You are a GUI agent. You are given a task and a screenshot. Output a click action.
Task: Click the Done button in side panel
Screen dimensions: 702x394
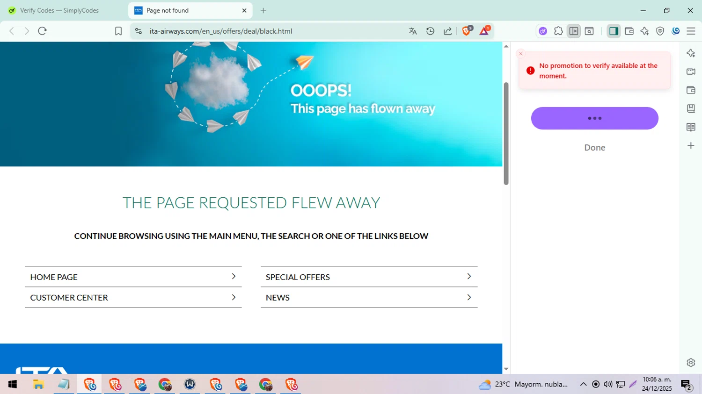[594, 148]
